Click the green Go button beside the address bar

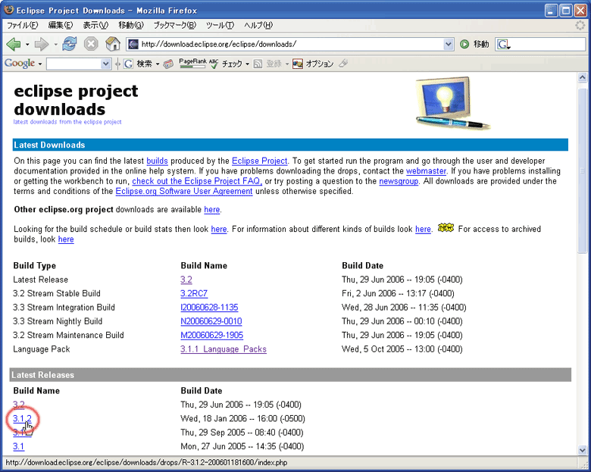[464, 45]
